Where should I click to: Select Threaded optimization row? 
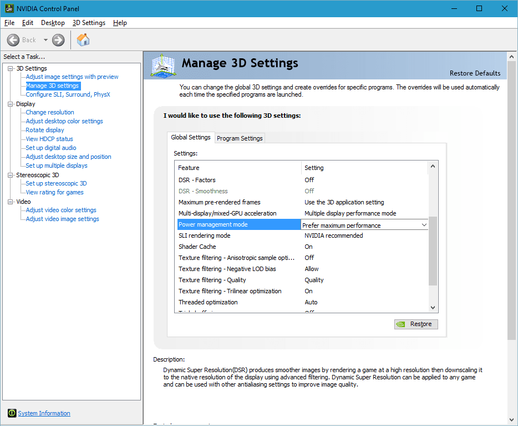point(303,302)
